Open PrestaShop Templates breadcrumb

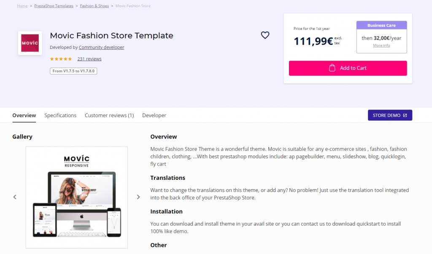pos(54,6)
